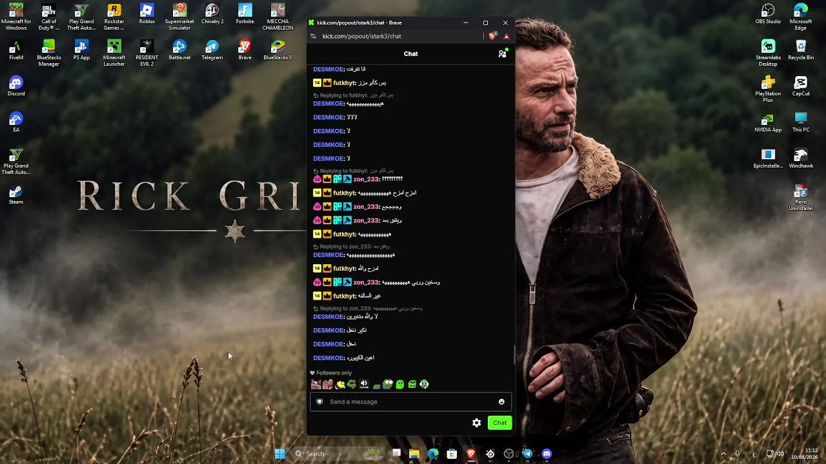Open Brave desktop shortcut

(x=245, y=50)
